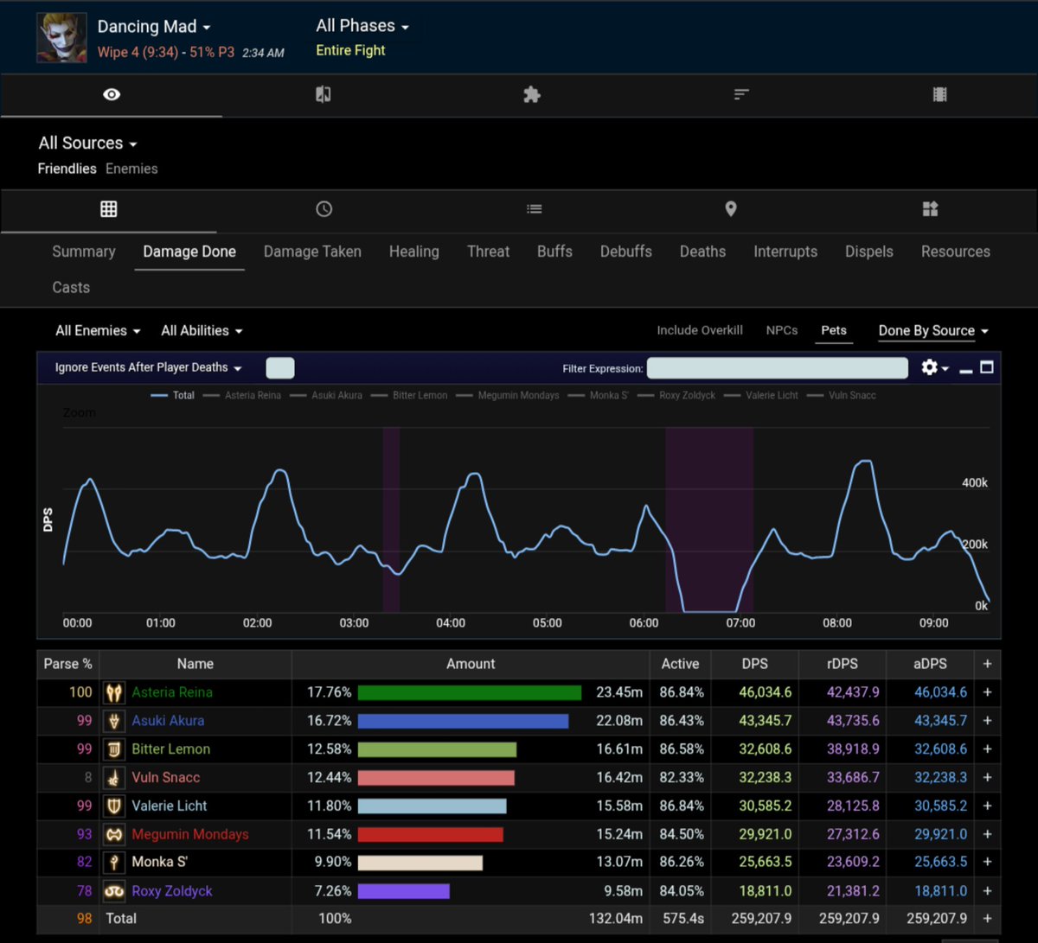This screenshot has height=943, width=1038.
Task: Toggle Asteria Reina series in legend
Action: click(243, 395)
